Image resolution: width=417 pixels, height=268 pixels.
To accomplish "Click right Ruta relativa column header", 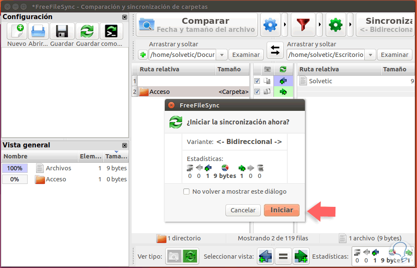I will point(339,69).
